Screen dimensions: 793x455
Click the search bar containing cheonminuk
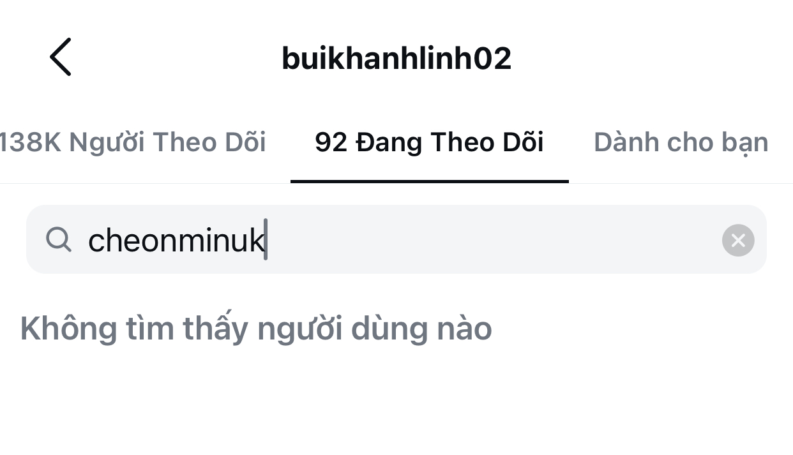pos(396,239)
